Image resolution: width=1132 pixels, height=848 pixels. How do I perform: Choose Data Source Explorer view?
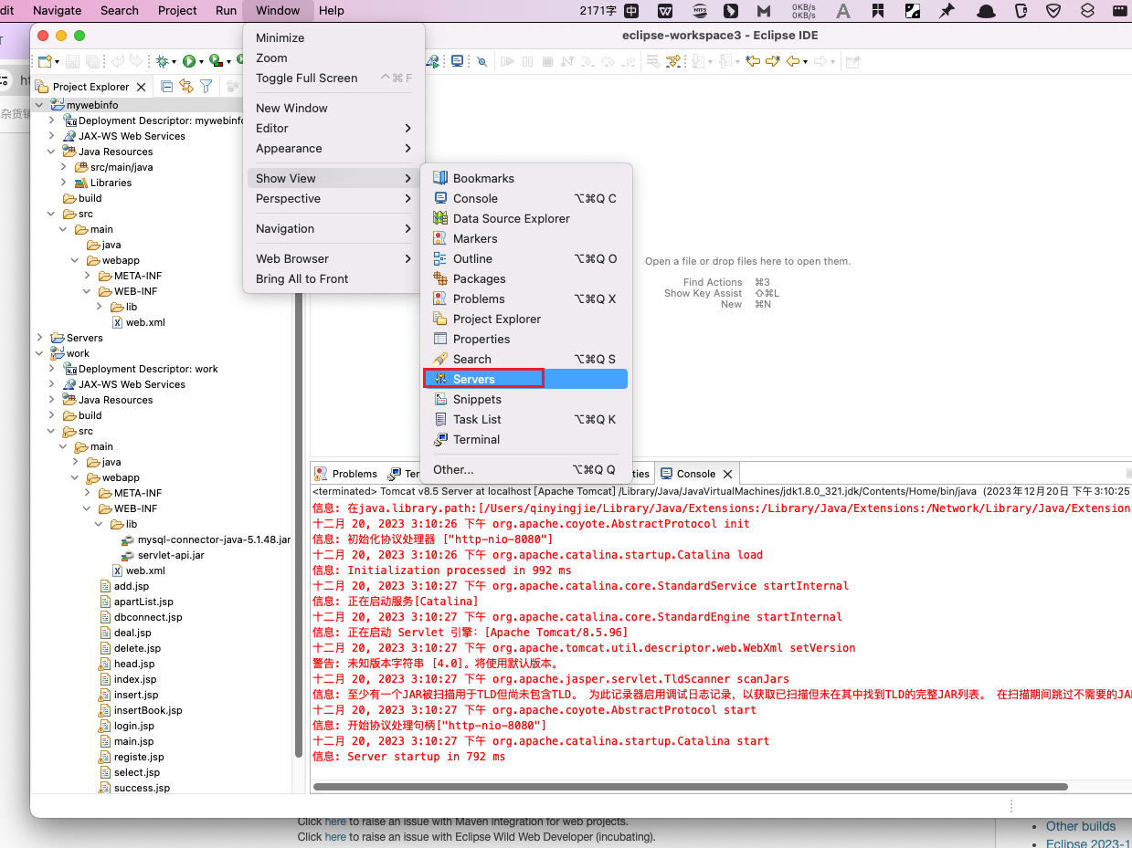[x=525, y=218]
